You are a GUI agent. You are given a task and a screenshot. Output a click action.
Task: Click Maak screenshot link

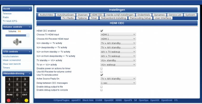[x=12, y=60]
